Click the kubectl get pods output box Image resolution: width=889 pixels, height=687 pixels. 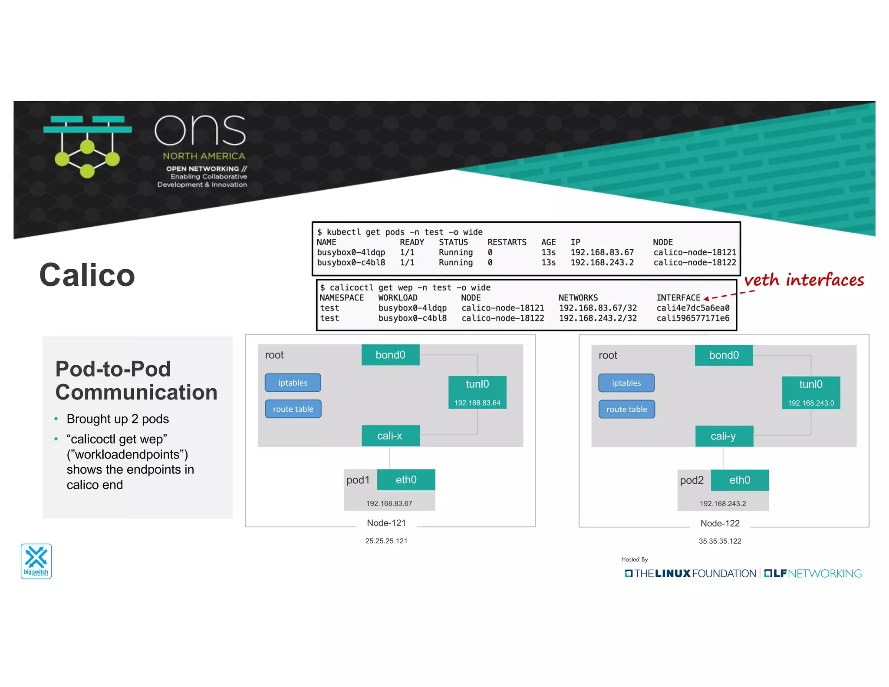pyautogui.click(x=526, y=248)
